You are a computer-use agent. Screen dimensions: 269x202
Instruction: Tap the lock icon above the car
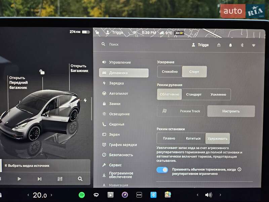[x=42, y=72]
